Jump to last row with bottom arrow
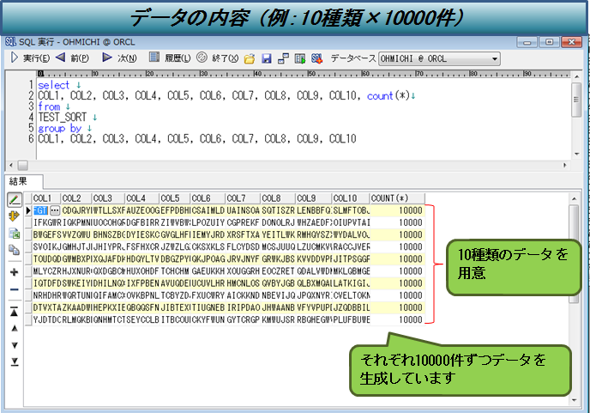The width and height of the screenshot is (590, 413). (14, 361)
